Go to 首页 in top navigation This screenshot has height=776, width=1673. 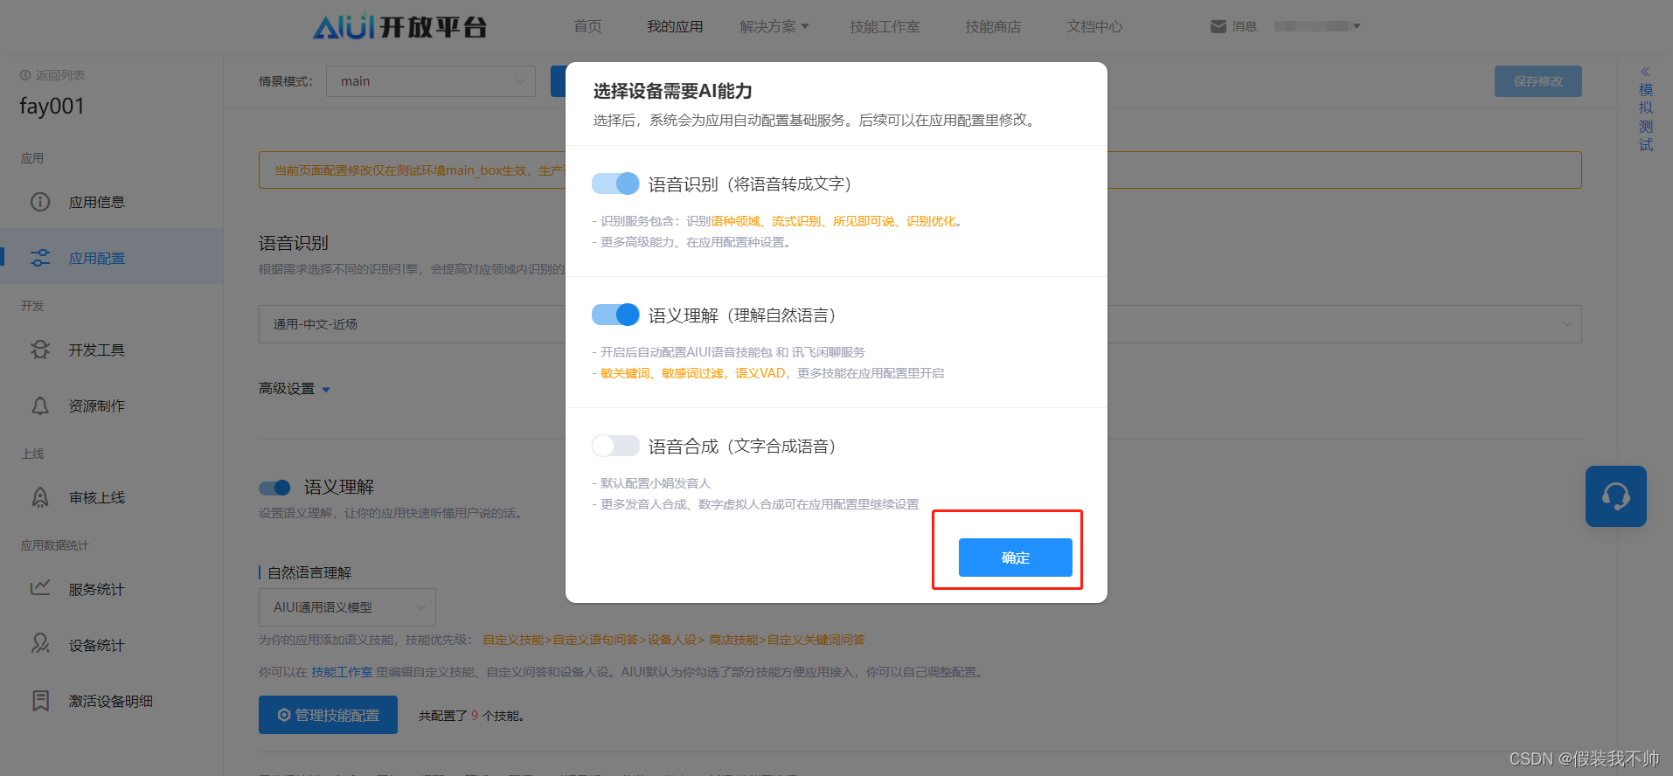click(x=587, y=26)
